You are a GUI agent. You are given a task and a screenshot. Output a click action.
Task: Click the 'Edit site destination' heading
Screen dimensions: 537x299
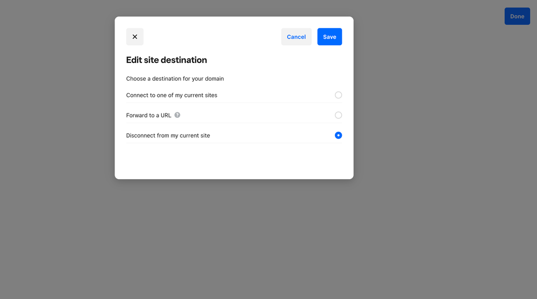[167, 60]
